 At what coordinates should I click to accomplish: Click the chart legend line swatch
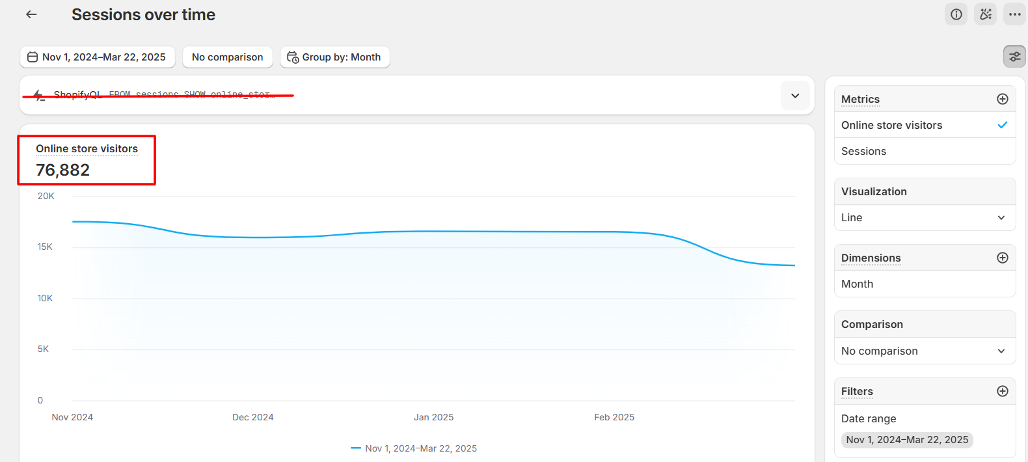click(356, 448)
